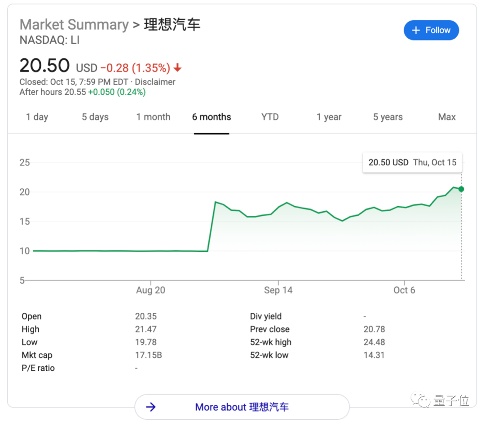Click the currently active 6 months tab

pos(211,117)
